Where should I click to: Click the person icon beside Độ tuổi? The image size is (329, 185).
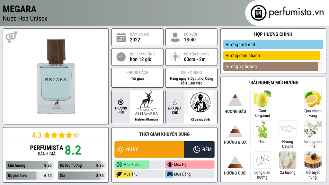[175, 37]
